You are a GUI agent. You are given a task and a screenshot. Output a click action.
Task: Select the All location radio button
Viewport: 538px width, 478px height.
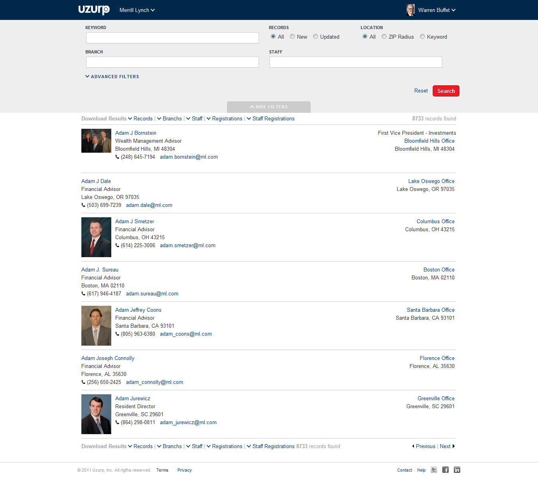point(365,36)
